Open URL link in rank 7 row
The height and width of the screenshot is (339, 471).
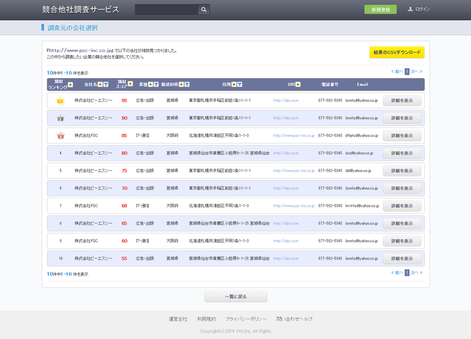click(x=294, y=206)
